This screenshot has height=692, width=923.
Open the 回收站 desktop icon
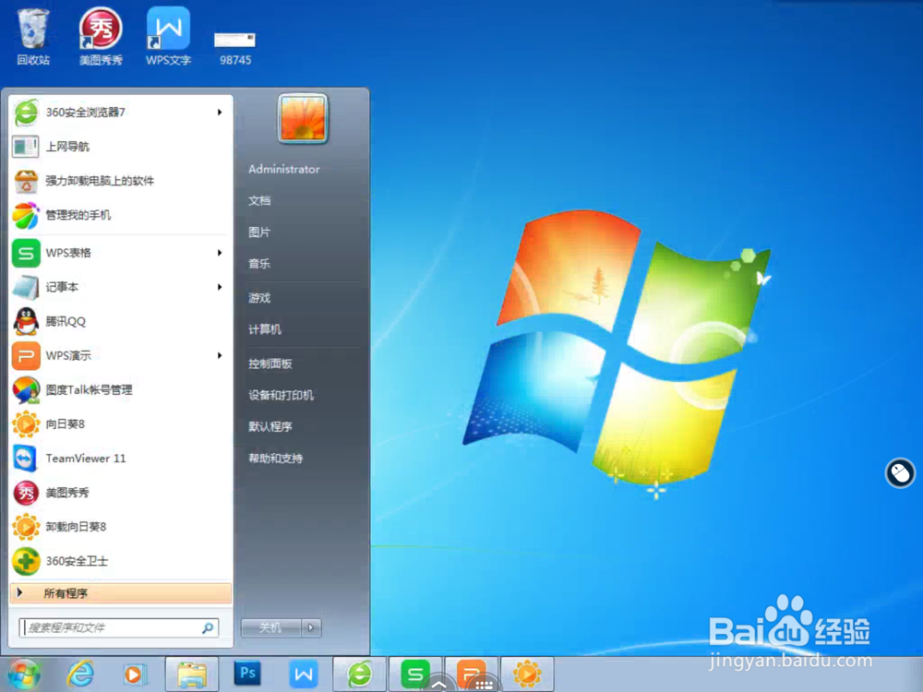click(33, 28)
